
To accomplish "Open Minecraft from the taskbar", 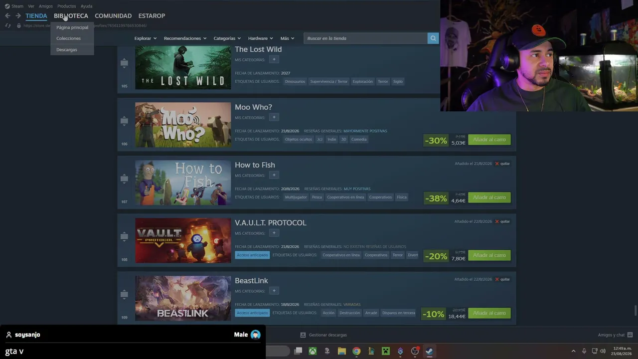I will point(385,351).
